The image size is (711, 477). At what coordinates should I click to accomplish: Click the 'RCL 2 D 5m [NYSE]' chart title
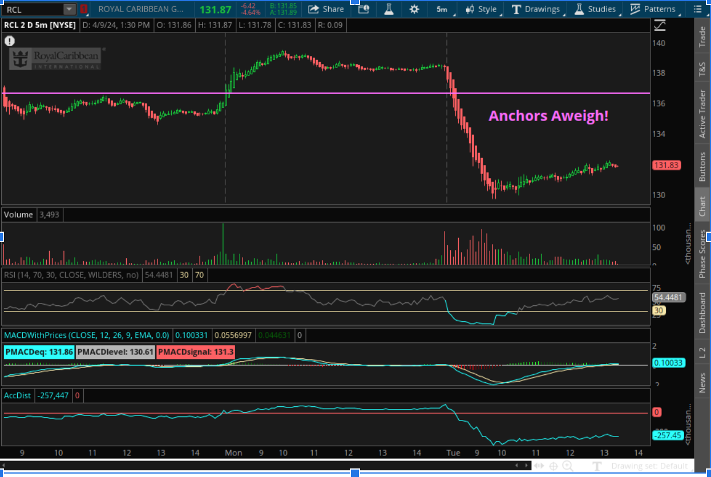39,25
